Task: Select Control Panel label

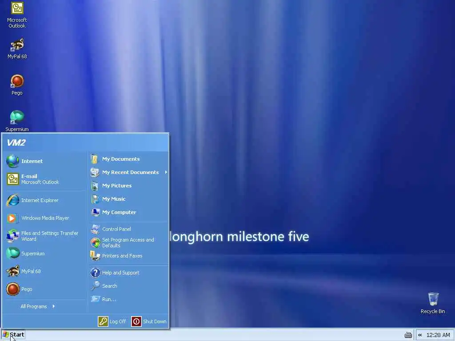Action: (116, 229)
